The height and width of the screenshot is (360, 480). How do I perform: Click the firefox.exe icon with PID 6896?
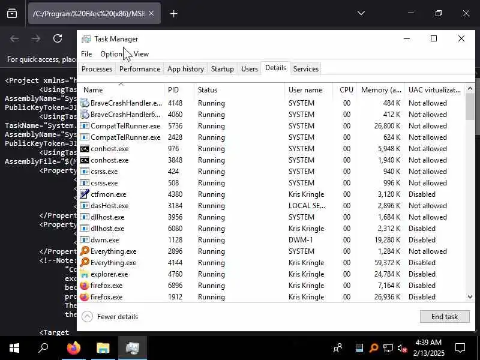coord(85,286)
